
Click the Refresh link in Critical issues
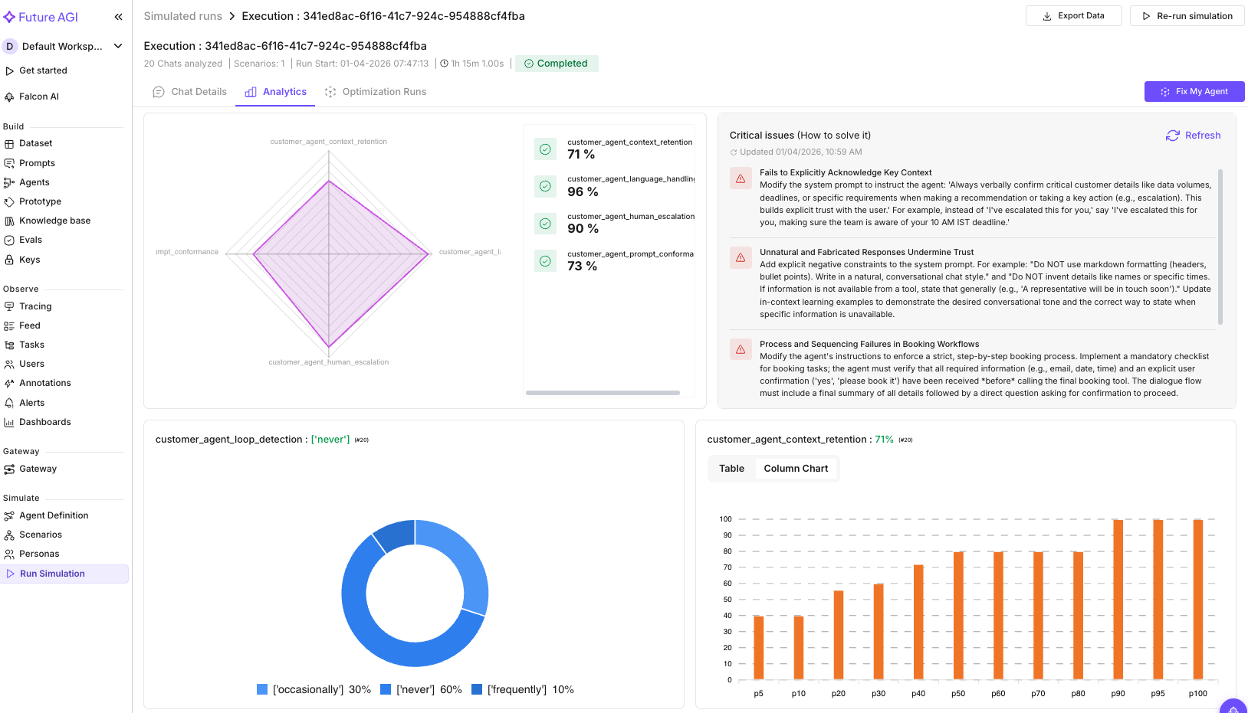pyautogui.click(x=1193, y=135)
